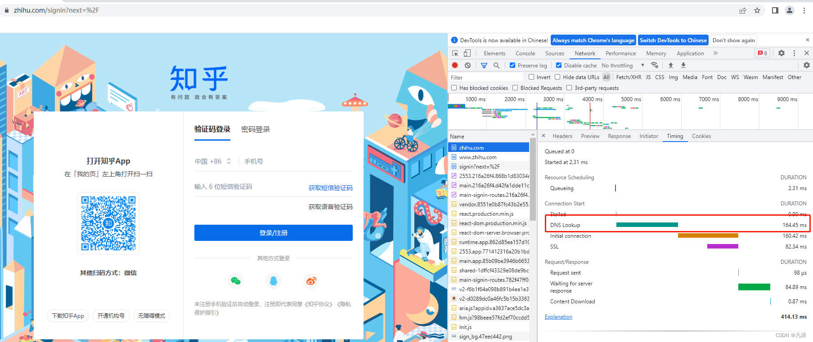Click the 登录/注册 button

pos(274,233)
